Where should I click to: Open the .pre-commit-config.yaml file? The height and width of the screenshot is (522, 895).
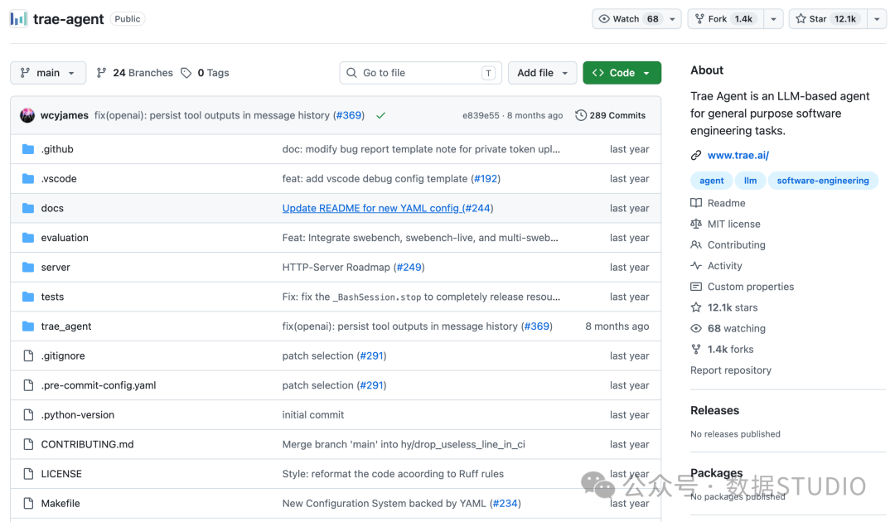point(98,385)
